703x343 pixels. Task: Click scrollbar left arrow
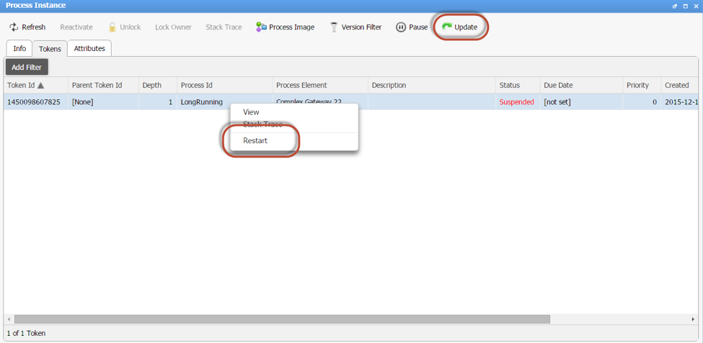(x=9, y=319)
